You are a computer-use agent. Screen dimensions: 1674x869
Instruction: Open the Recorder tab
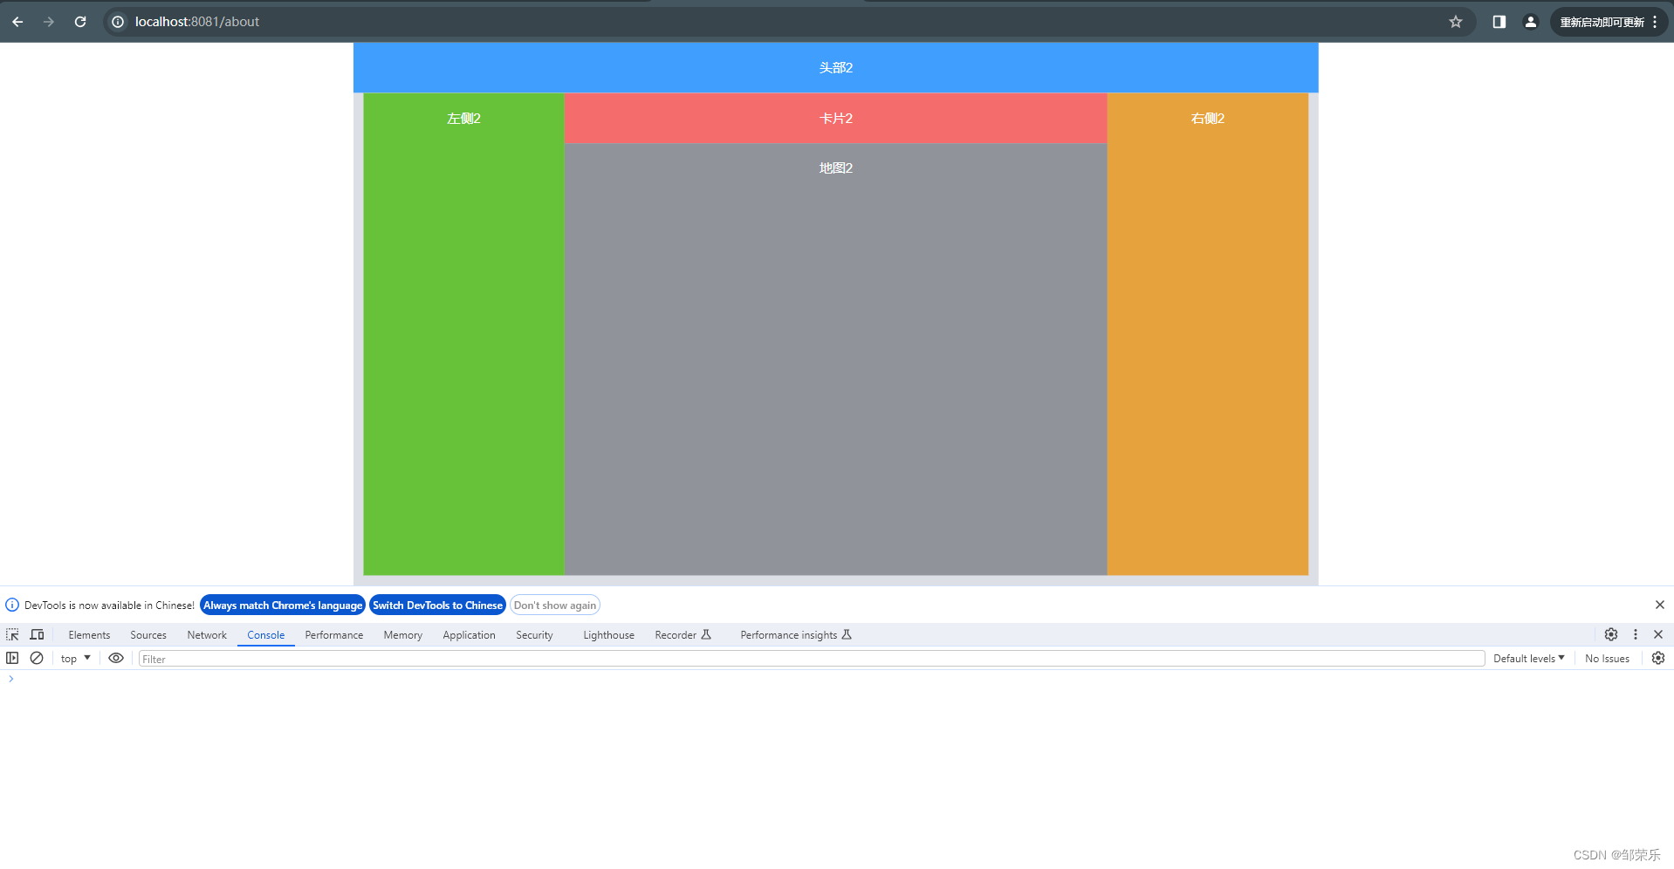pyautogui.click(x=683, y=635)
